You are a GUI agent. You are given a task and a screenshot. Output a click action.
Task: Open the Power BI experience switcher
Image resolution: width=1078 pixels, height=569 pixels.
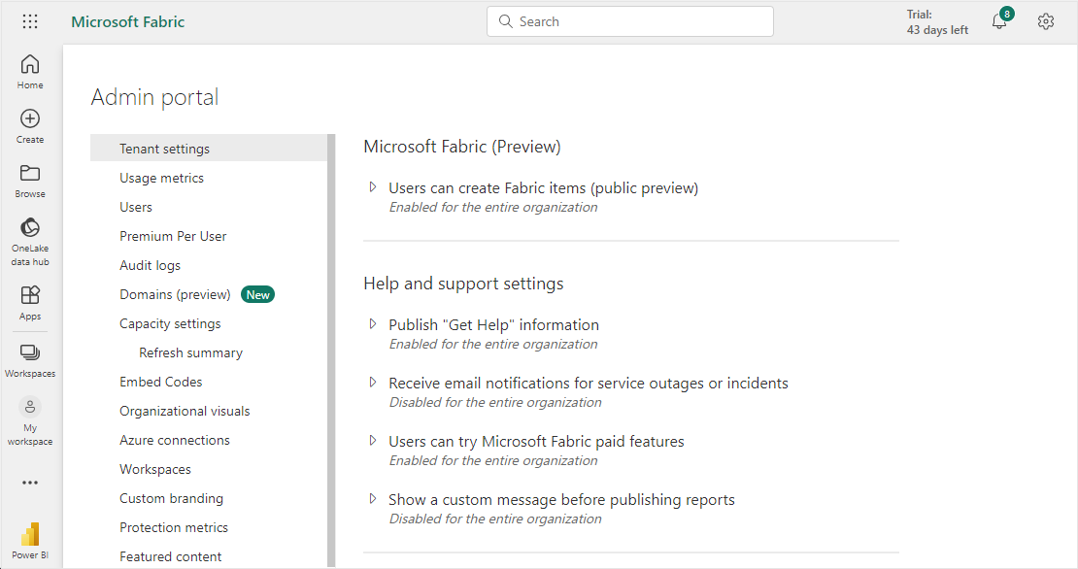point(30,539)
